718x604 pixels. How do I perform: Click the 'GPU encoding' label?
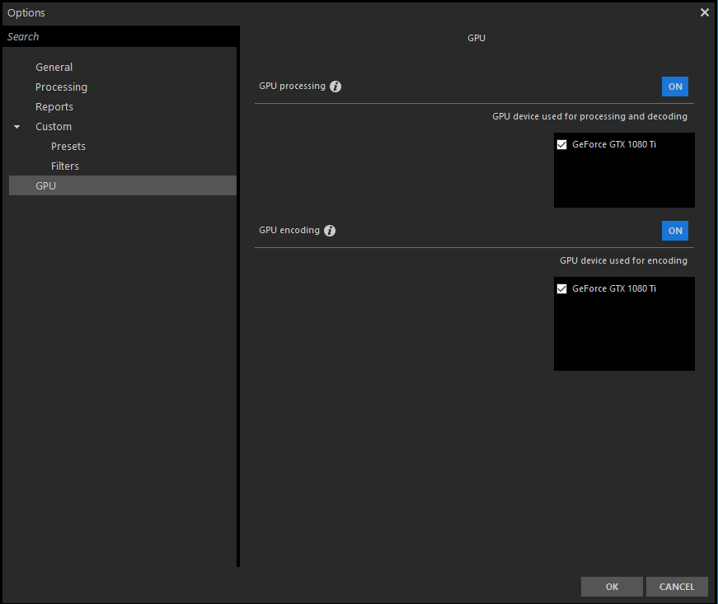(289, 230)
